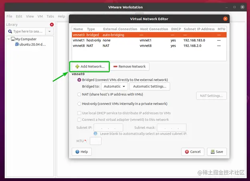Open the Help menu in VMware Workstation
This screenshot has height=181, width=250.
click(61, 16)
